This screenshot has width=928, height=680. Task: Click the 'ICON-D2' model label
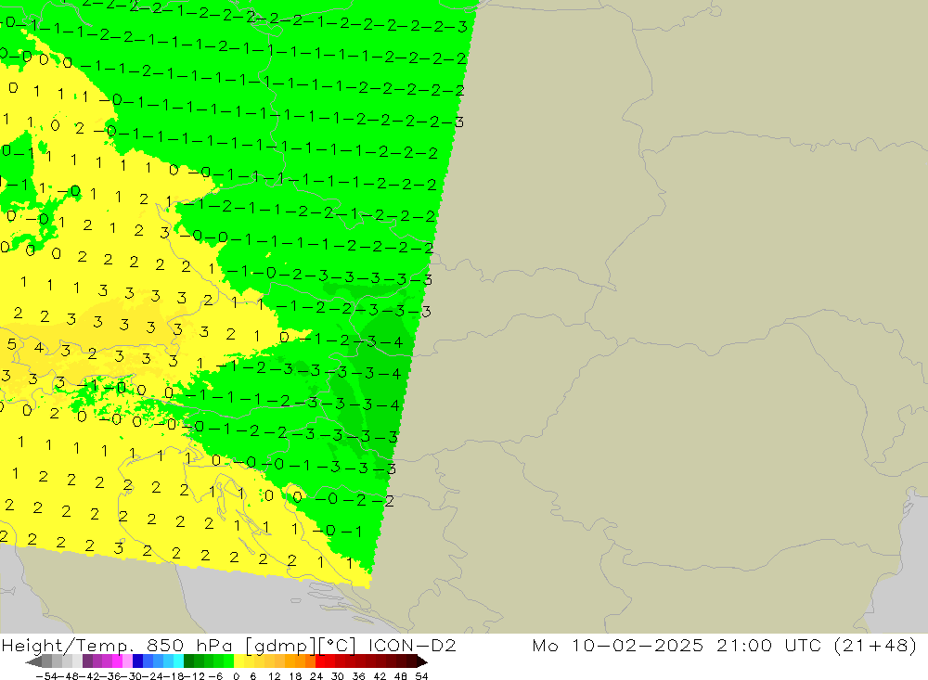point(412,645)
